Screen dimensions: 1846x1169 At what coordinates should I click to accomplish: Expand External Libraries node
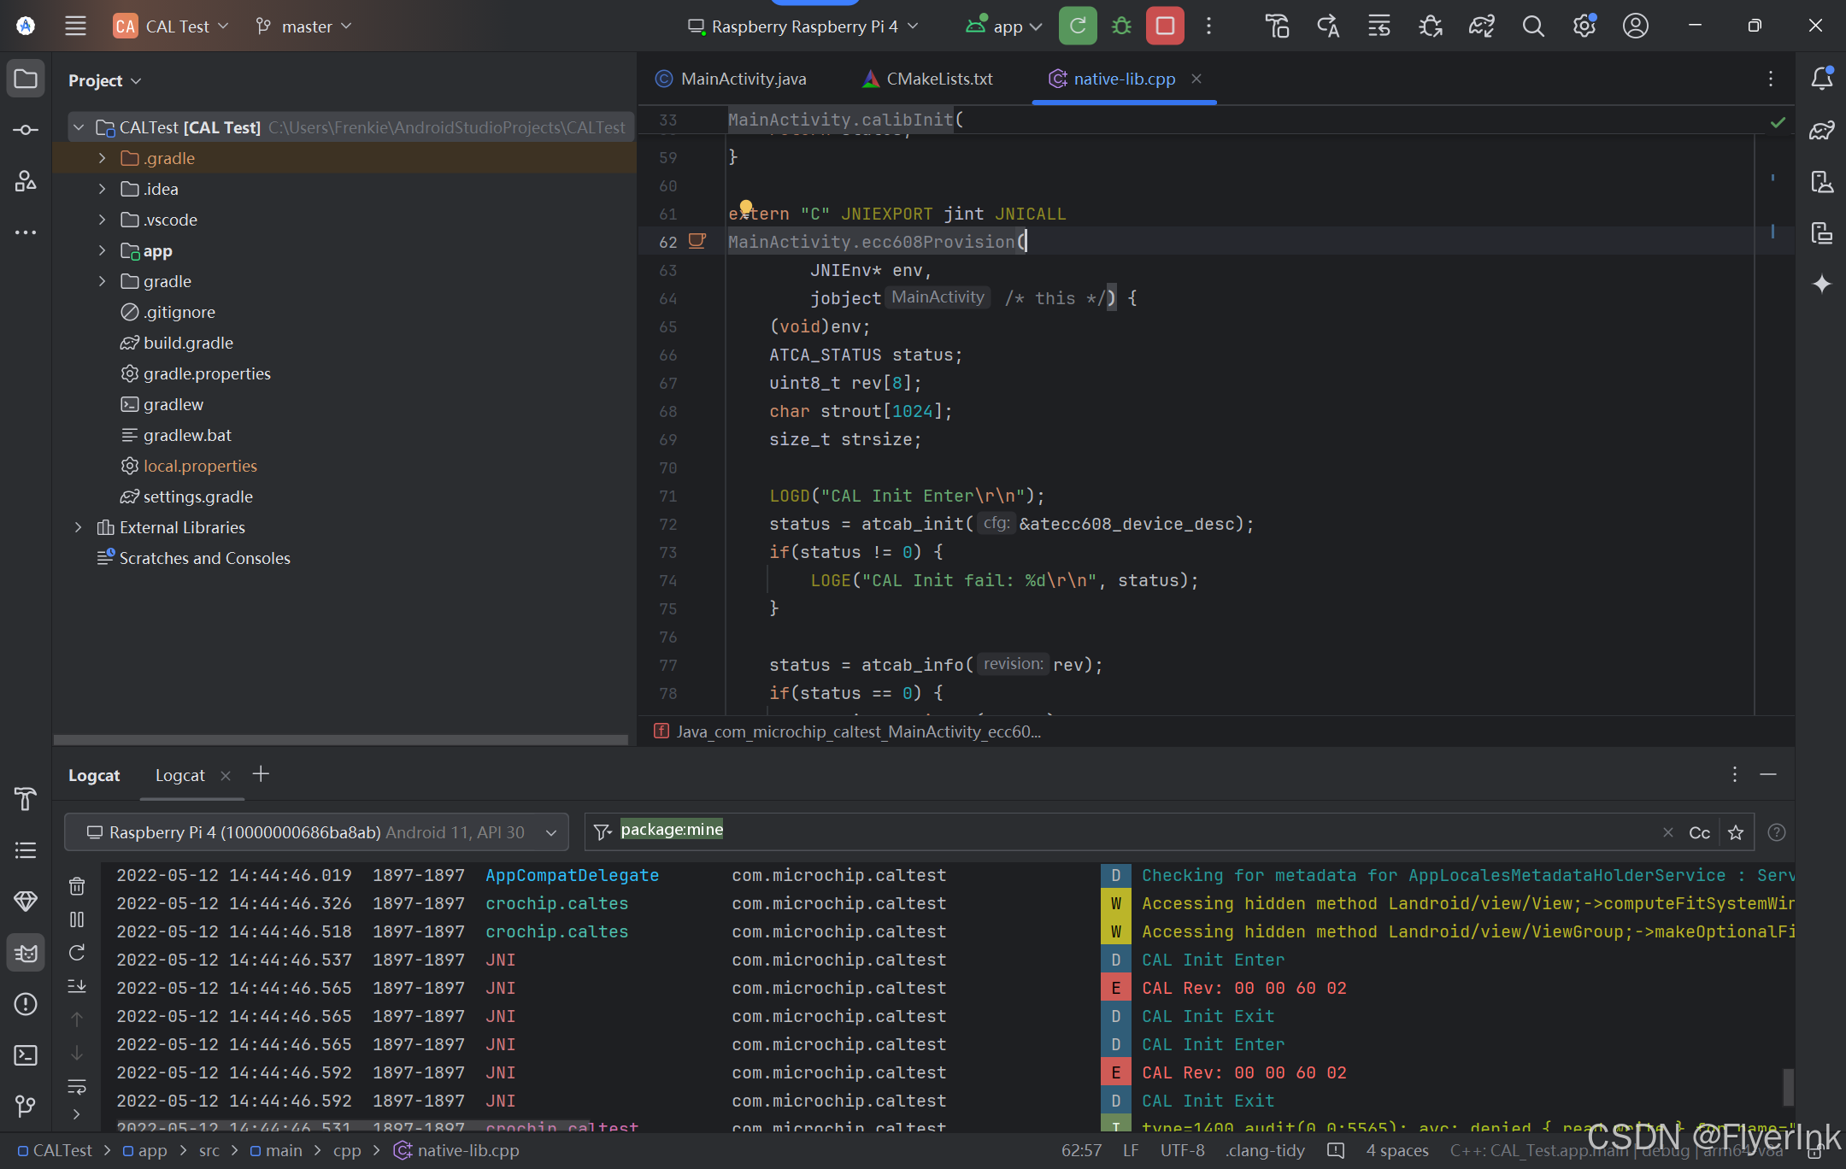tap(79, 527)
